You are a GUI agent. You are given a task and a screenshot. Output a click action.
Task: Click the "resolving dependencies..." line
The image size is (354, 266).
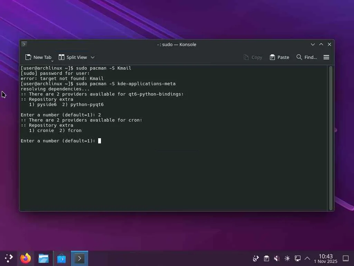(55, 89)
